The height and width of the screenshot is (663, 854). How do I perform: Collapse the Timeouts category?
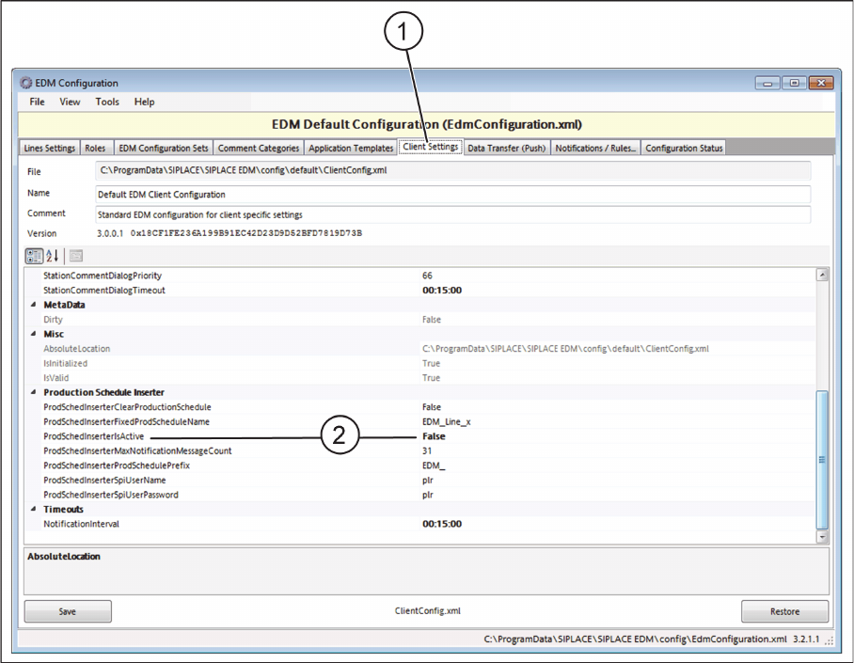(34, 509)
